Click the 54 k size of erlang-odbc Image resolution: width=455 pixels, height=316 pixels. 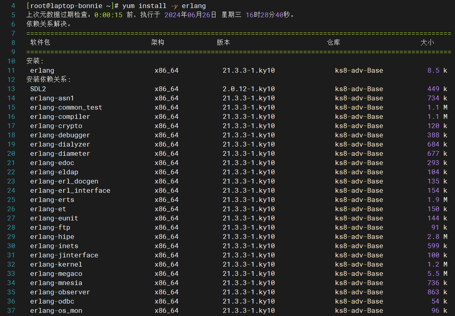(x=439, y=302)
